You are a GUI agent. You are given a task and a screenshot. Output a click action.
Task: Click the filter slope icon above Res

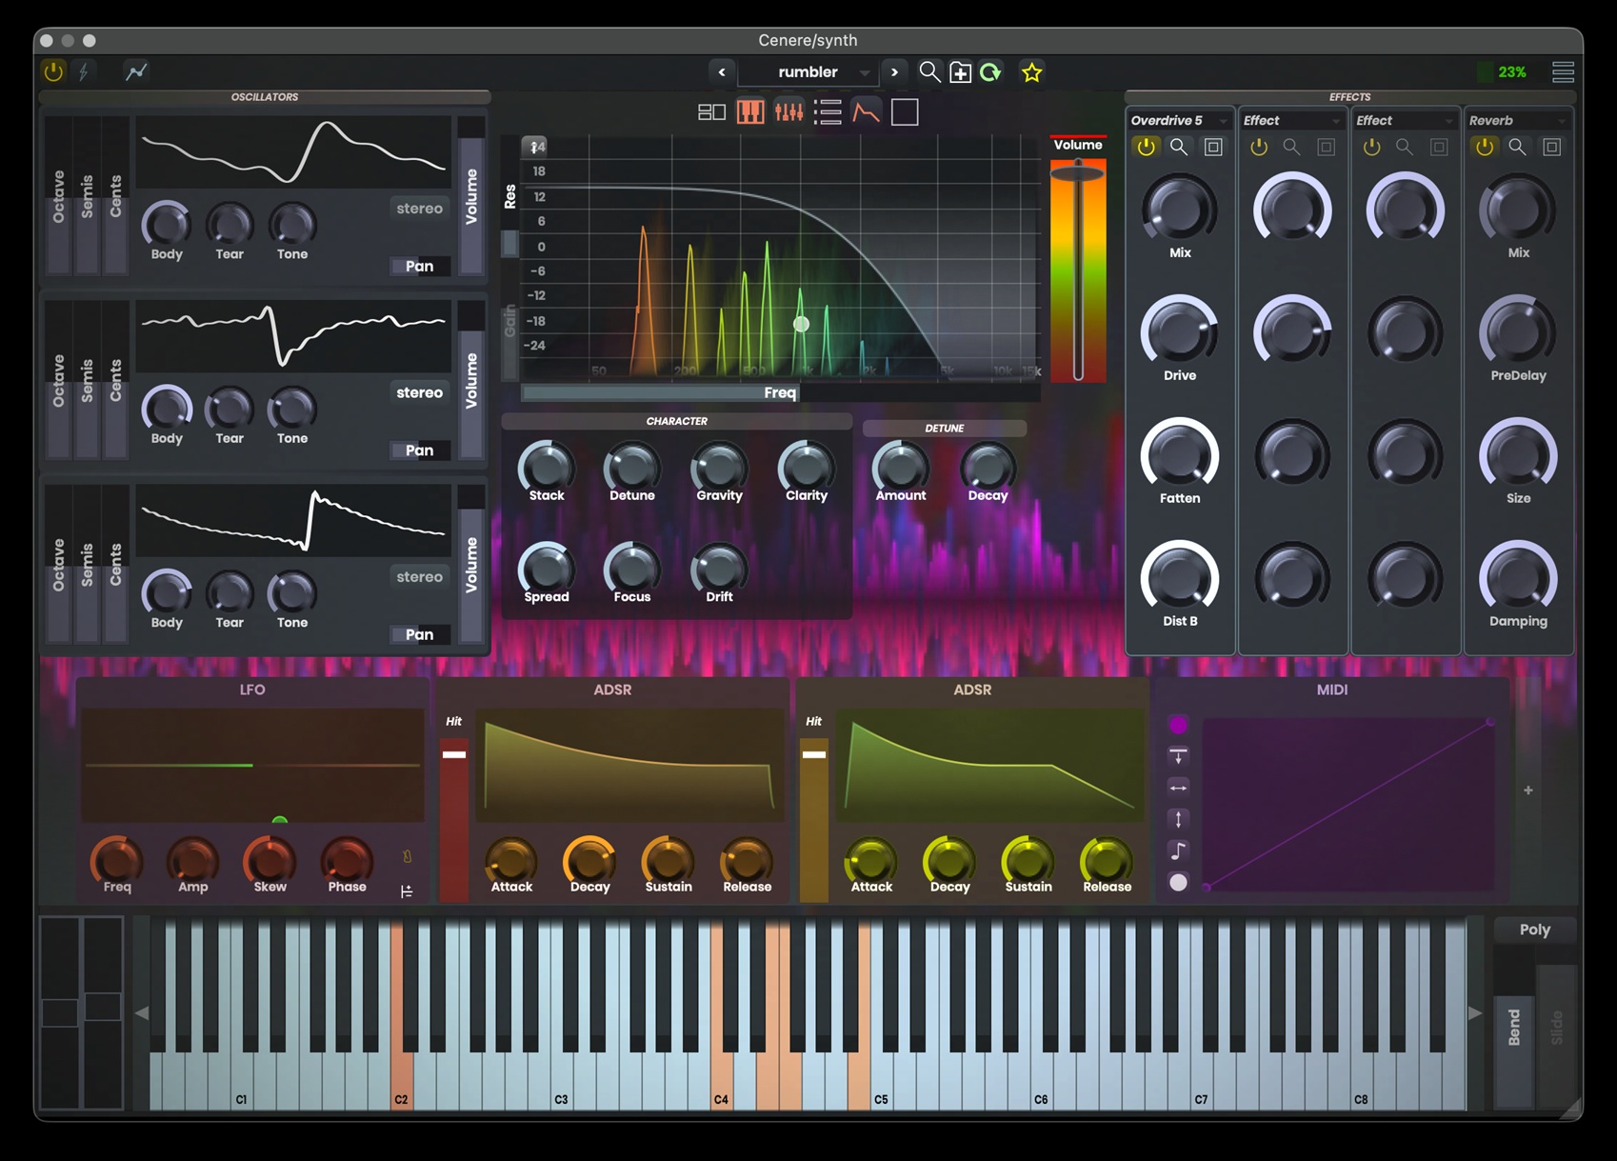[535, 147]
